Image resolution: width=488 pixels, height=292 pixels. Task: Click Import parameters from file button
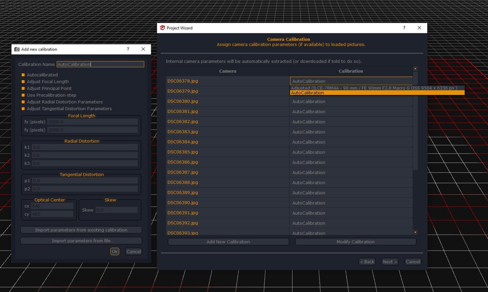[x=81, y=241]
